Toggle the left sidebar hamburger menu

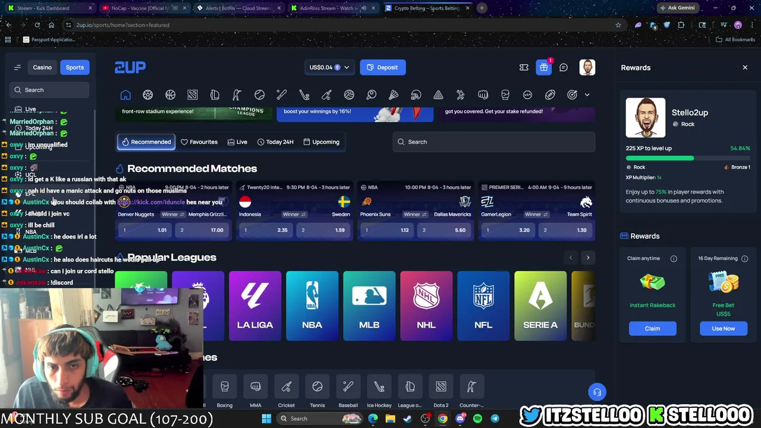pos(17,67)
